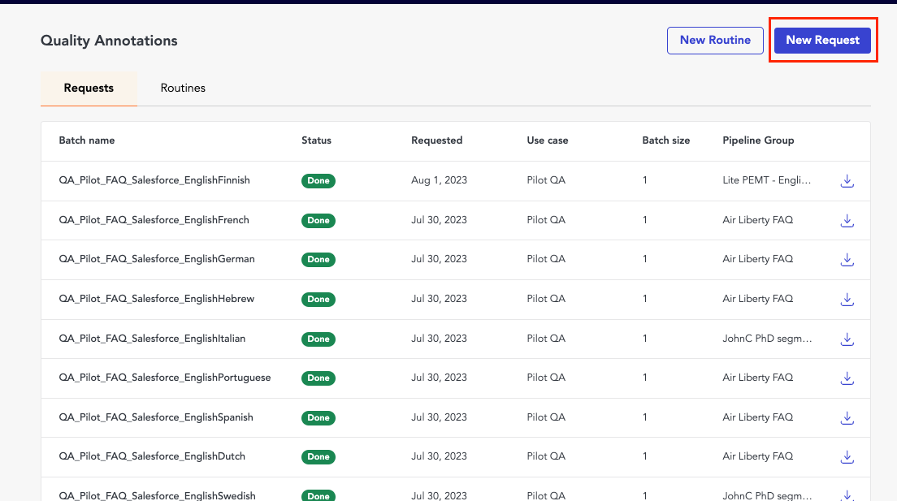
Task: Download the EnglishItalian batch results
Action: coord(847,339)
